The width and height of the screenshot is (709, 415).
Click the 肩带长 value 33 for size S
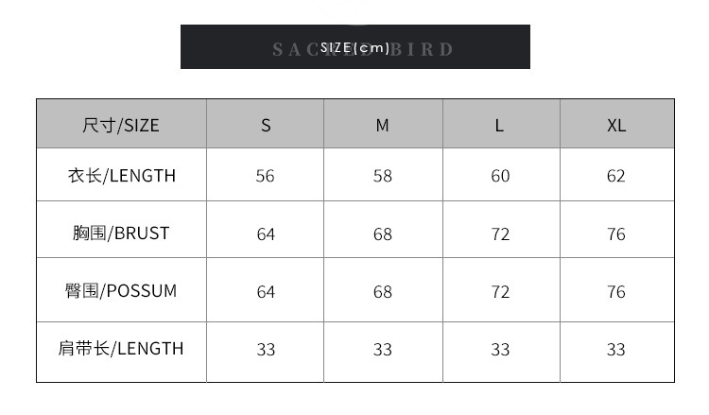coord(266,350)
